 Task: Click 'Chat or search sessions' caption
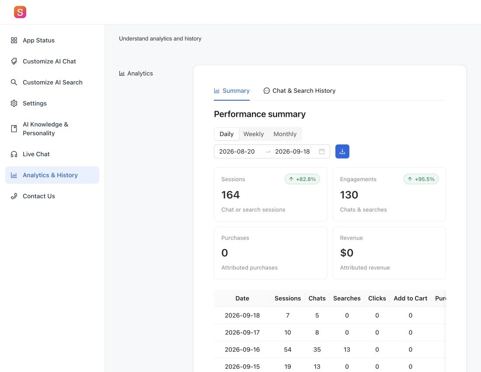point(253,210)
